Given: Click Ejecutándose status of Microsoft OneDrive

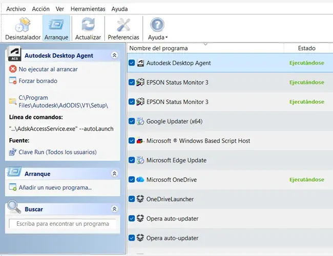Looking at the screenshot, I should coord(307,180).
